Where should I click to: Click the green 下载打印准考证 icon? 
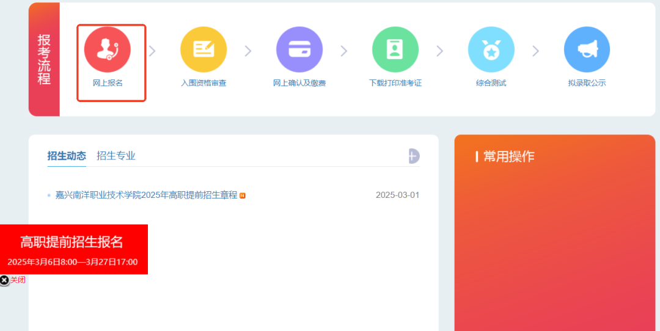[x=395, y=49]
